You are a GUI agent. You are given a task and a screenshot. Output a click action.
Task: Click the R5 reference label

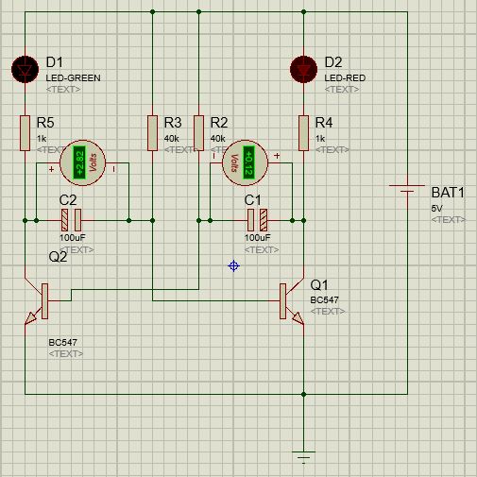(x=45, y=123)
